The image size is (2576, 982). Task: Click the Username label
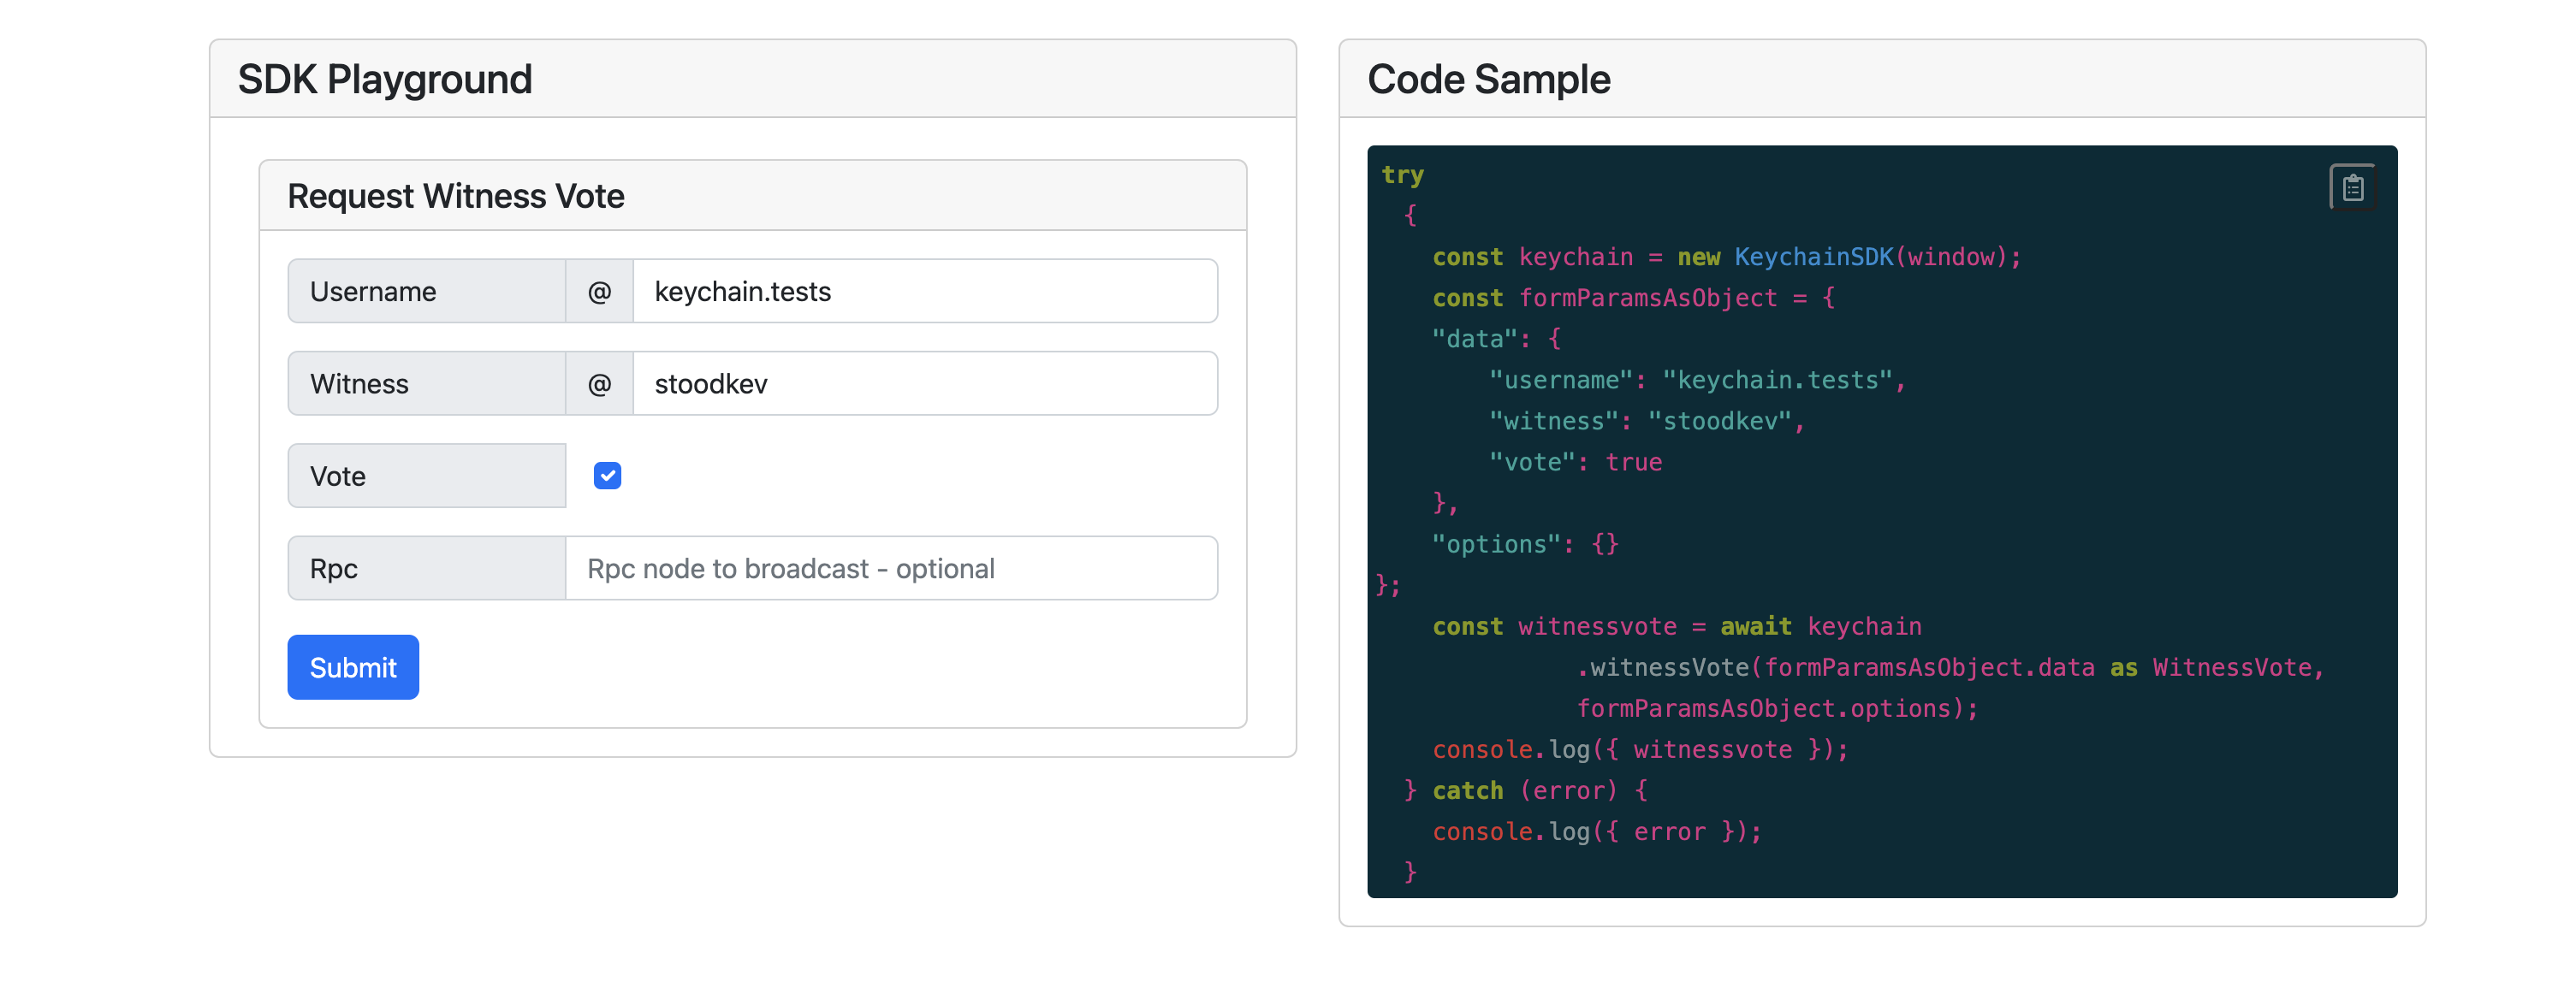tap(427, 291)
